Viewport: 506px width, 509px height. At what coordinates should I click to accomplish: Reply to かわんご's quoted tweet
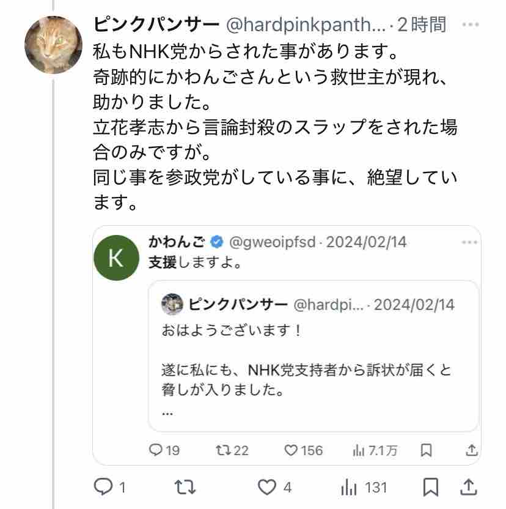click(x=156, y=450)
